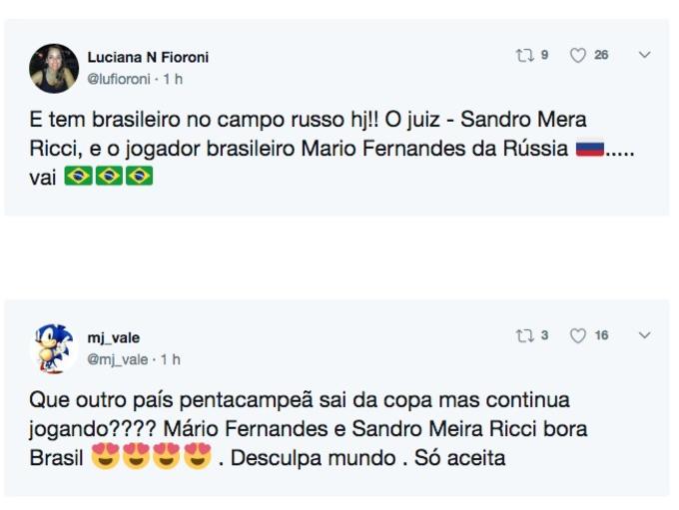Open the chevron menu on mj_vale's tweet
This screenshot has width=679, height=510.
point(644,336)
